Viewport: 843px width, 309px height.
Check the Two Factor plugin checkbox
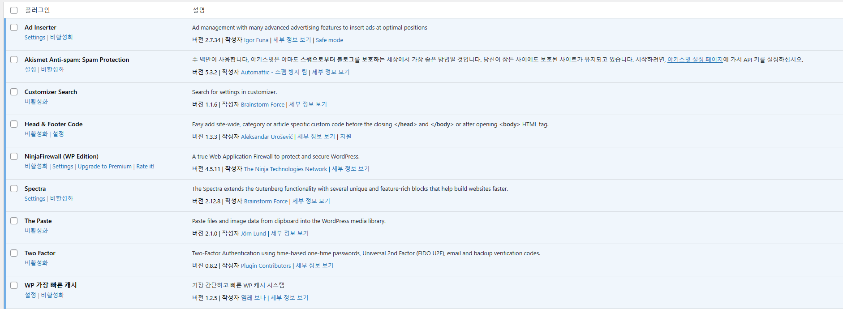(x=14, y=253)
